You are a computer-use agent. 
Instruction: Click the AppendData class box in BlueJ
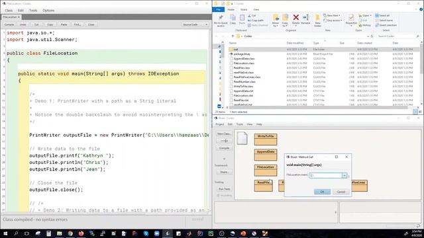click(x=266, y=155)
